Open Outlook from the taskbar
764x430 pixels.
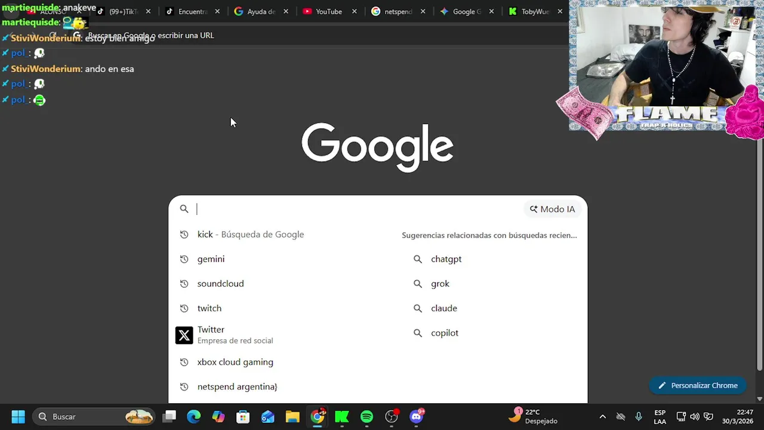[x=267, y=416]
